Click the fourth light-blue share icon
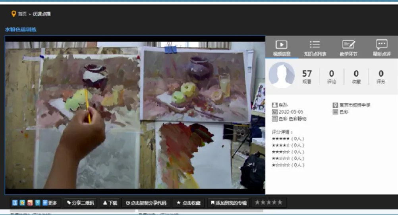The height and width of the screenshot is (215, 398). pos(38,203)
